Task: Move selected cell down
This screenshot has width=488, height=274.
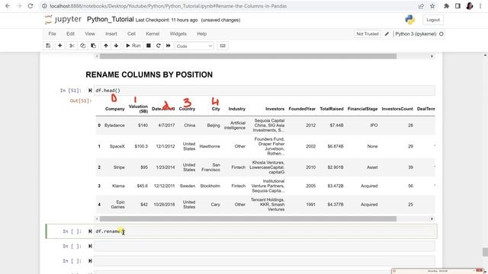Action: click(116, 46)
